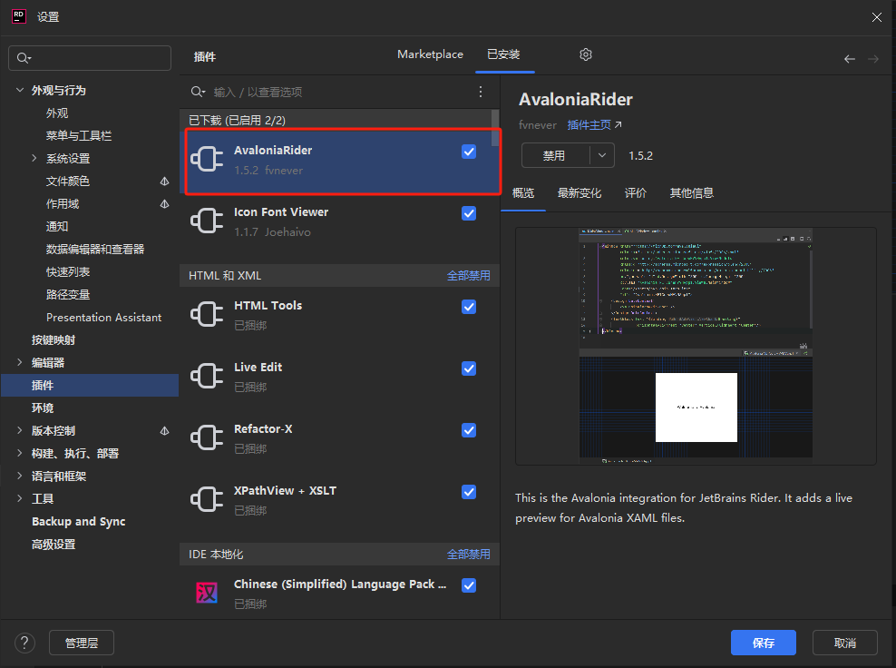Collapse the 外观与行为 tree section
Viewport: 896px width, 668px height.
20,90
